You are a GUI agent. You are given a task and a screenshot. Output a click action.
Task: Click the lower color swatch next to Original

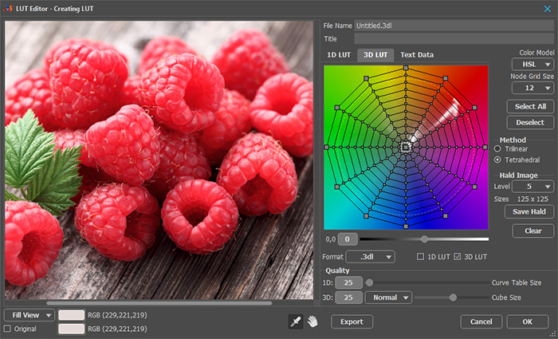click(72, 329)
